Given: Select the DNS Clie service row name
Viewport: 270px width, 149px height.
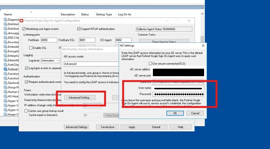Looking at the screenshot, I should (13, 38).
